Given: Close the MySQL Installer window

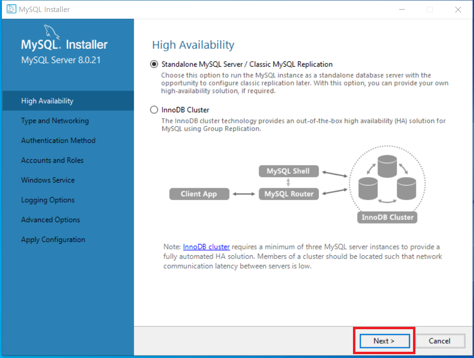Looking at the screenshot, I should pyautogui.click(x=458, y=10).
